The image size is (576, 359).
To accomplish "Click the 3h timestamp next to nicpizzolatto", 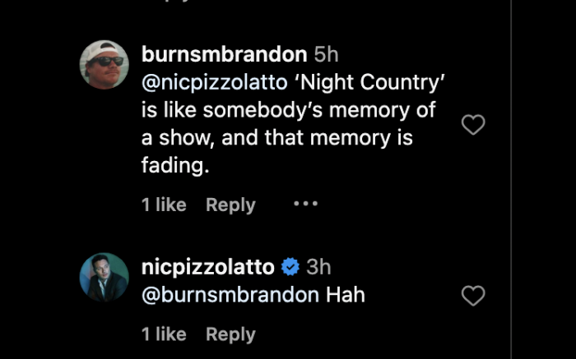I will coord(319,267).
